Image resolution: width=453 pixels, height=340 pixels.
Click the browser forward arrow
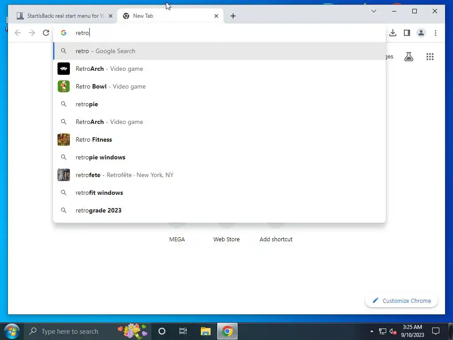[x=32, y=33]
